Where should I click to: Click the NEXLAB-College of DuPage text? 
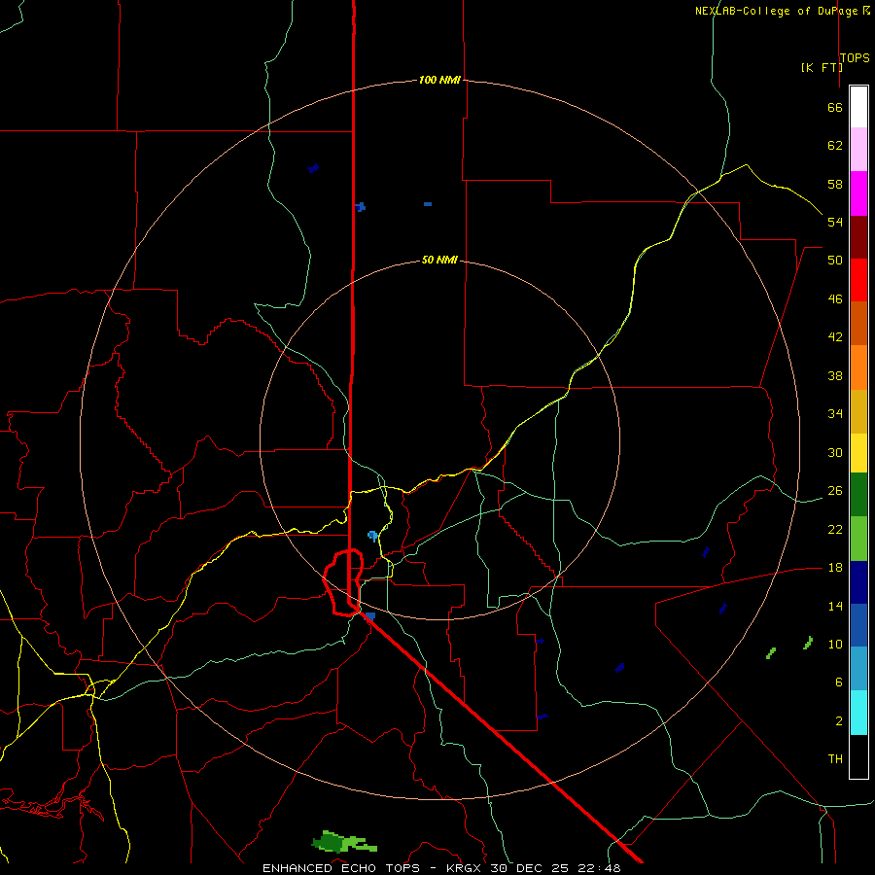(777, 11)
